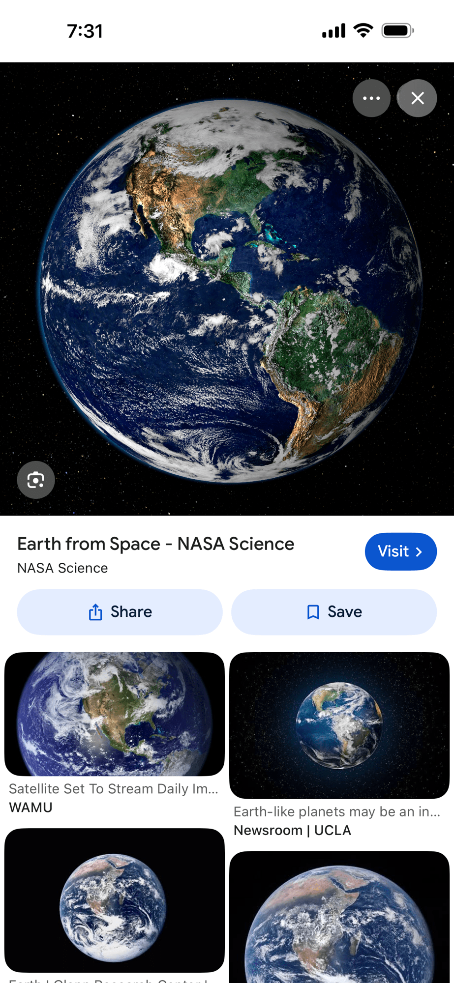Open the 'Earth from Space - NASA Science' title
454x983 pixels.
tap(155, 544)
